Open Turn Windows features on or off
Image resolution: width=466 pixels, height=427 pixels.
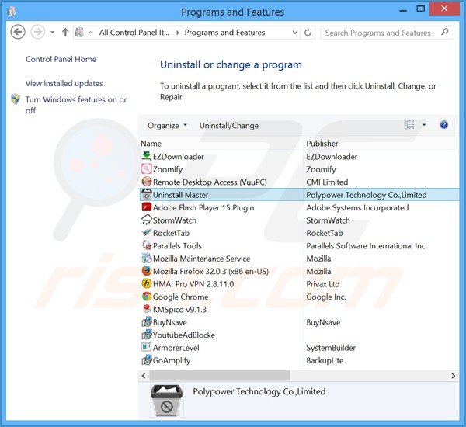pos(76,105)
